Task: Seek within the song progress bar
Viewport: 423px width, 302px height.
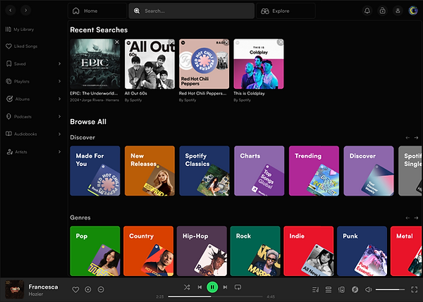Action: click(x=215, y=296)
